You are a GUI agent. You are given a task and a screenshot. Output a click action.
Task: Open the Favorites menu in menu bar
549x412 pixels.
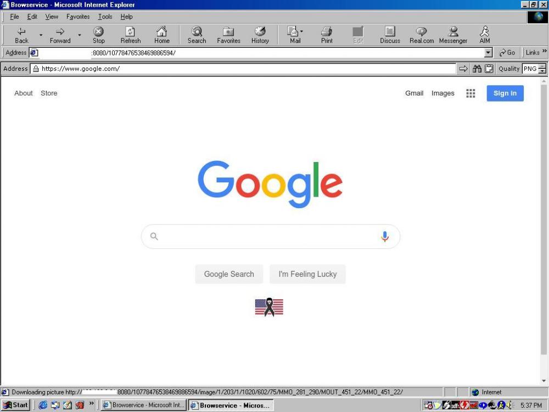tap(78, 17)
